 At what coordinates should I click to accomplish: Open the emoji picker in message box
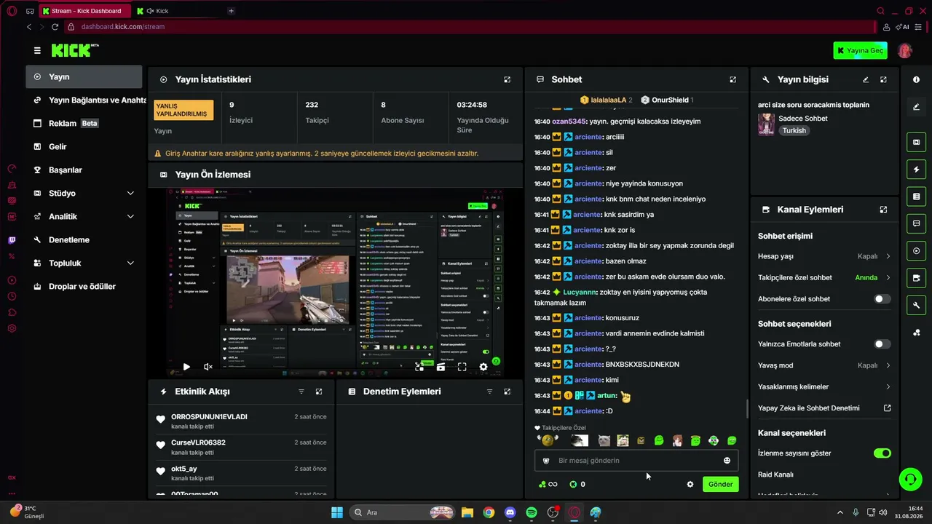(727, 460)
